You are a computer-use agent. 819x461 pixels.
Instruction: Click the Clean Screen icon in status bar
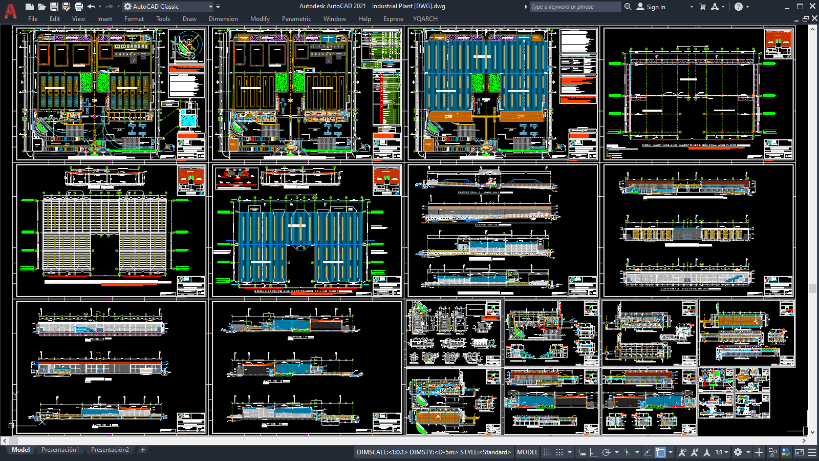(799, 452)
